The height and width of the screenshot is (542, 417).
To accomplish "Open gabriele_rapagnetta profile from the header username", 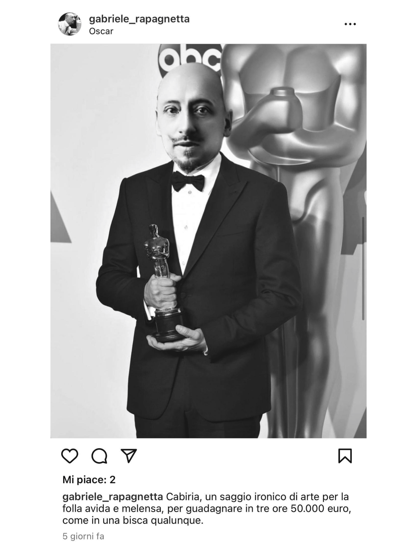I will tap(139, 19).
